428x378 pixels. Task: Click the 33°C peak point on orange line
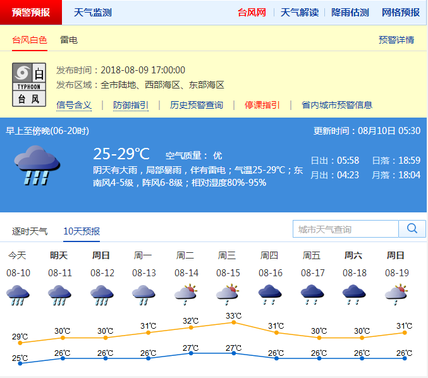coord(233,322)
